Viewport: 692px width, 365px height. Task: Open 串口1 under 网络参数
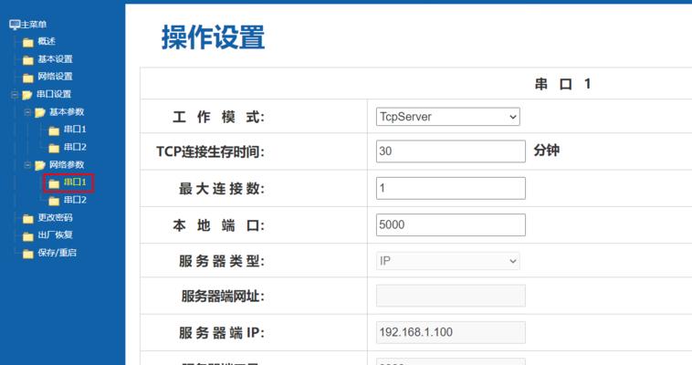pos(75,182)
